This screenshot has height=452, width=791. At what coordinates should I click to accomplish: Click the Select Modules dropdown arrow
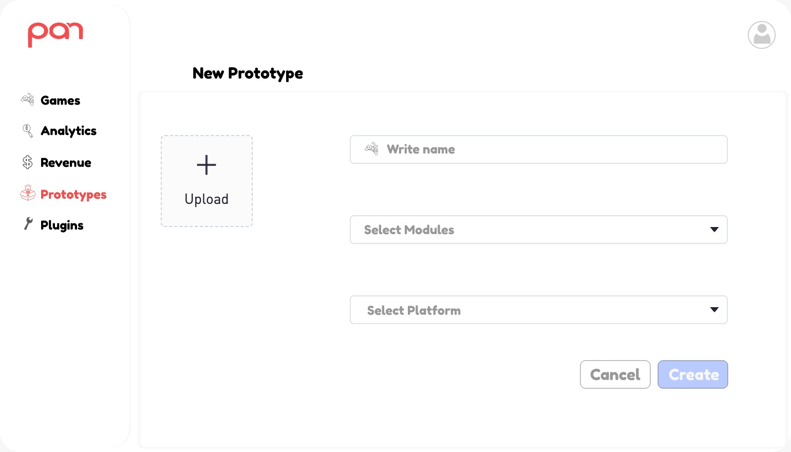pyautogui.click(x=714, y=230)
